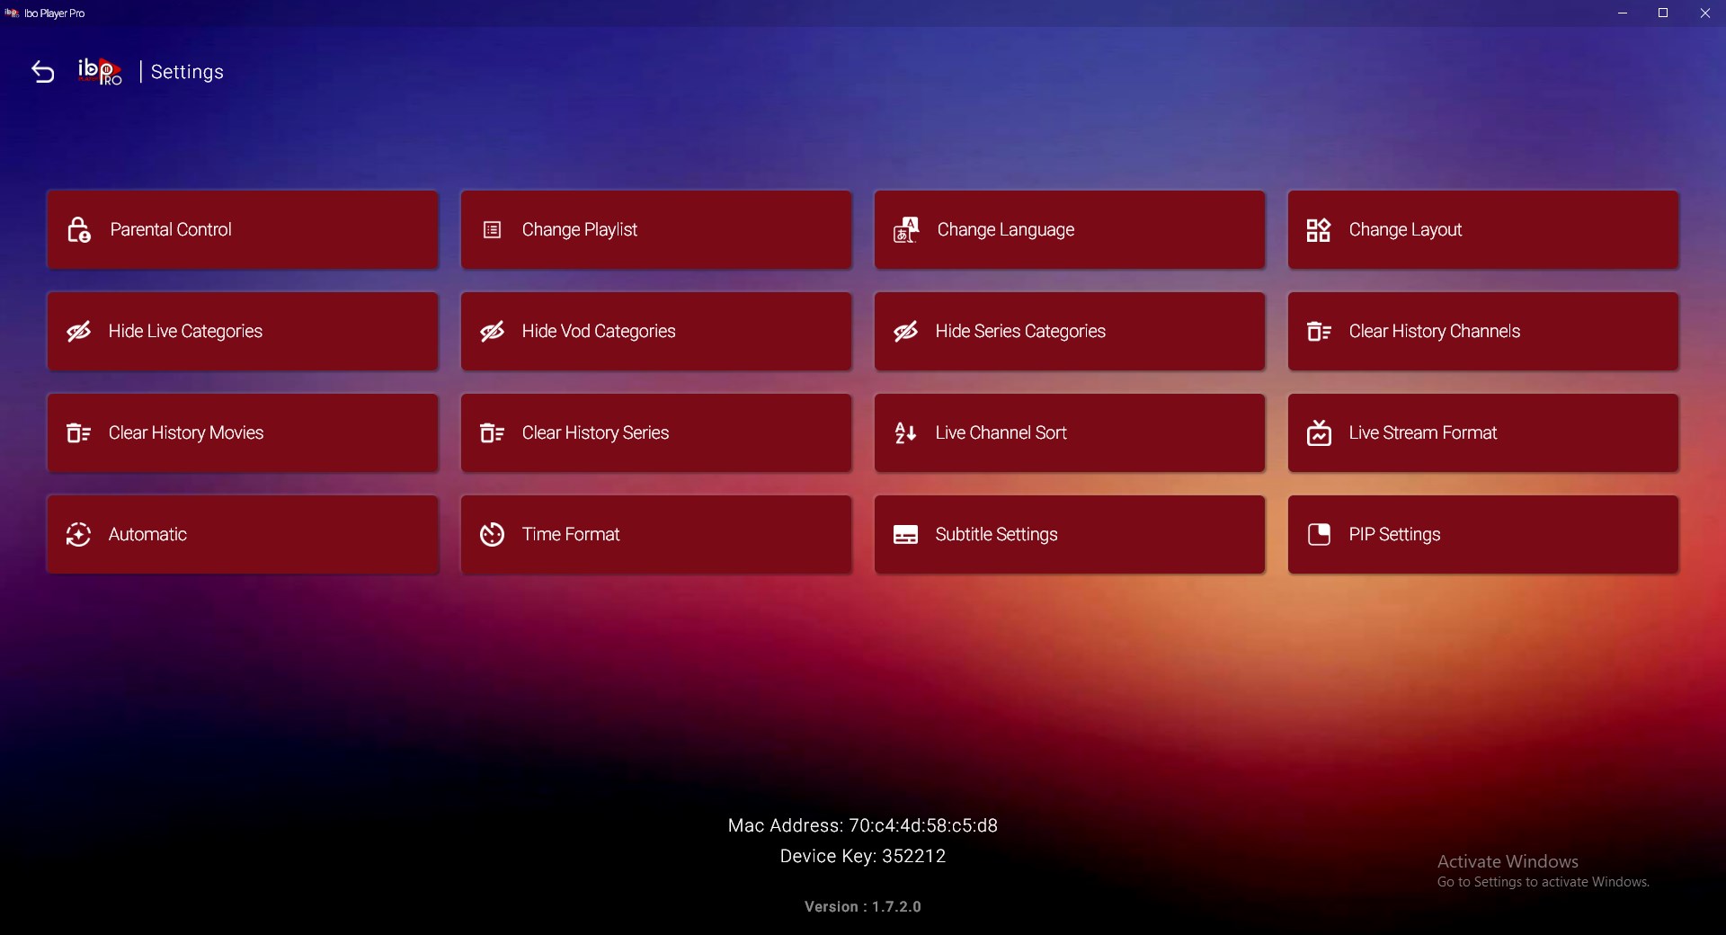
Task: Click the Change Layout grid icon
Action: click(x=1318, y=229)
